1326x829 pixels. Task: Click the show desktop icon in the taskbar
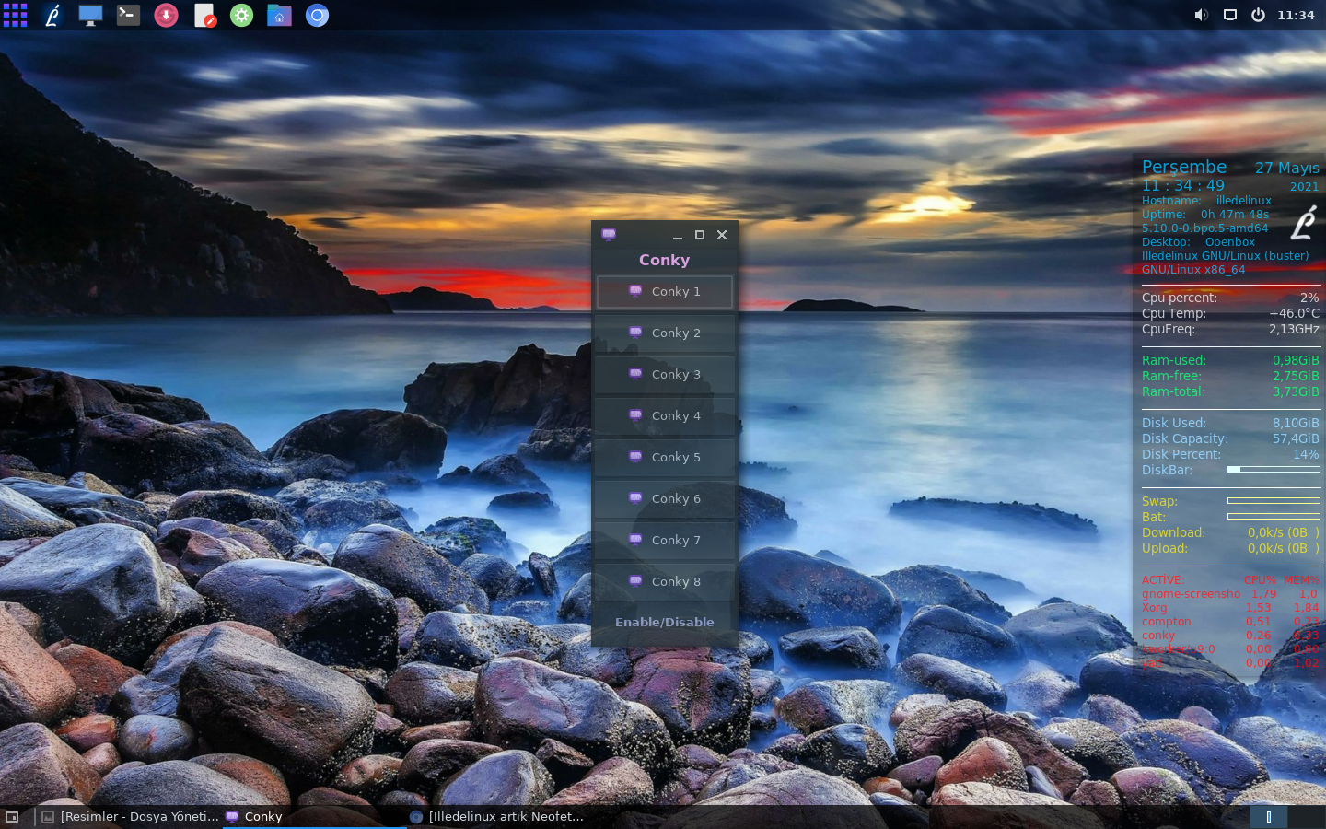12,817
